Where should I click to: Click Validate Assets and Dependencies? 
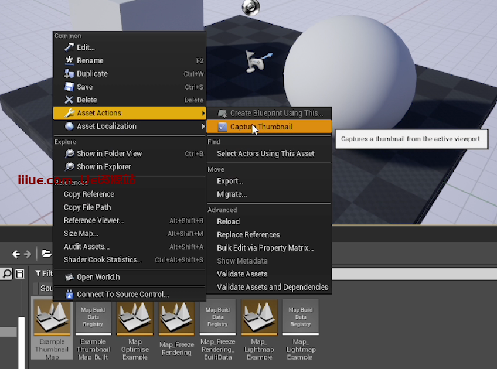(272, 287)
